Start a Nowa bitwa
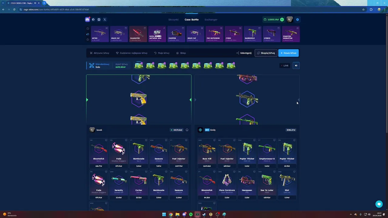388x218 pixels. (x=288, y=53)
